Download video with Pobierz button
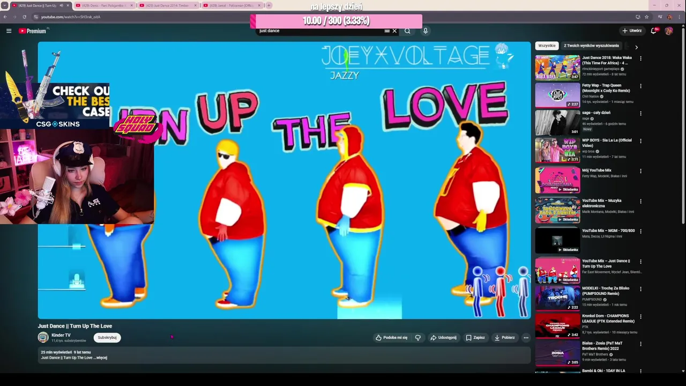This screenshot has height=386, width=686. pos(505,338)
